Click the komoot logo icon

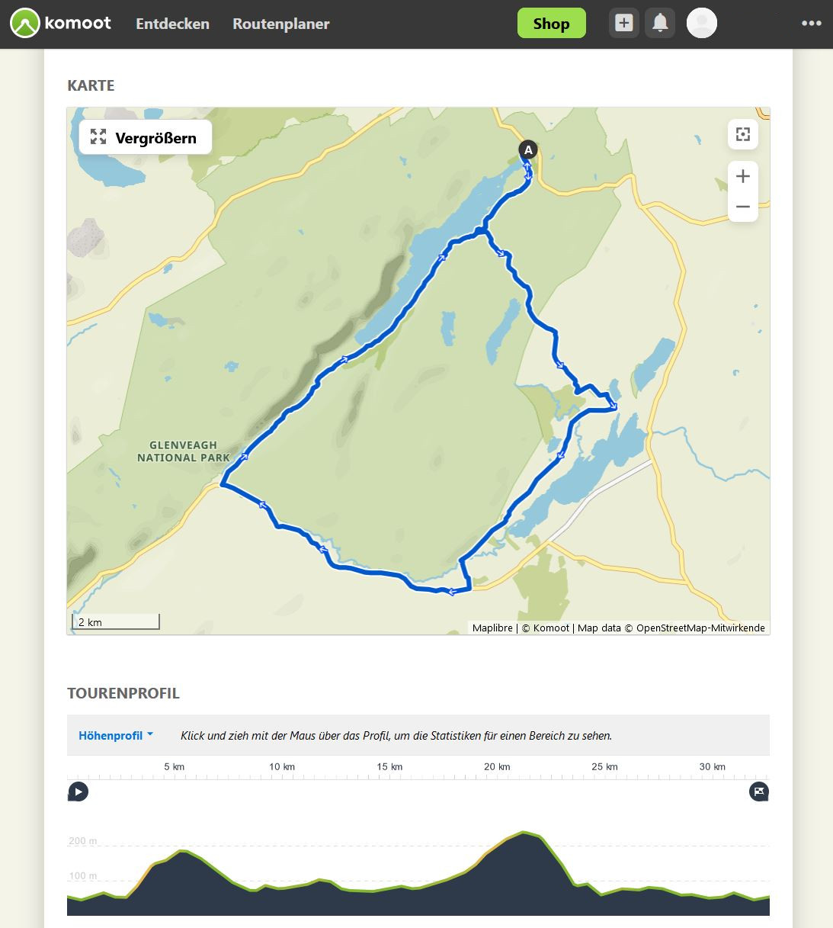pyautogui.click(x=25, y=24)
